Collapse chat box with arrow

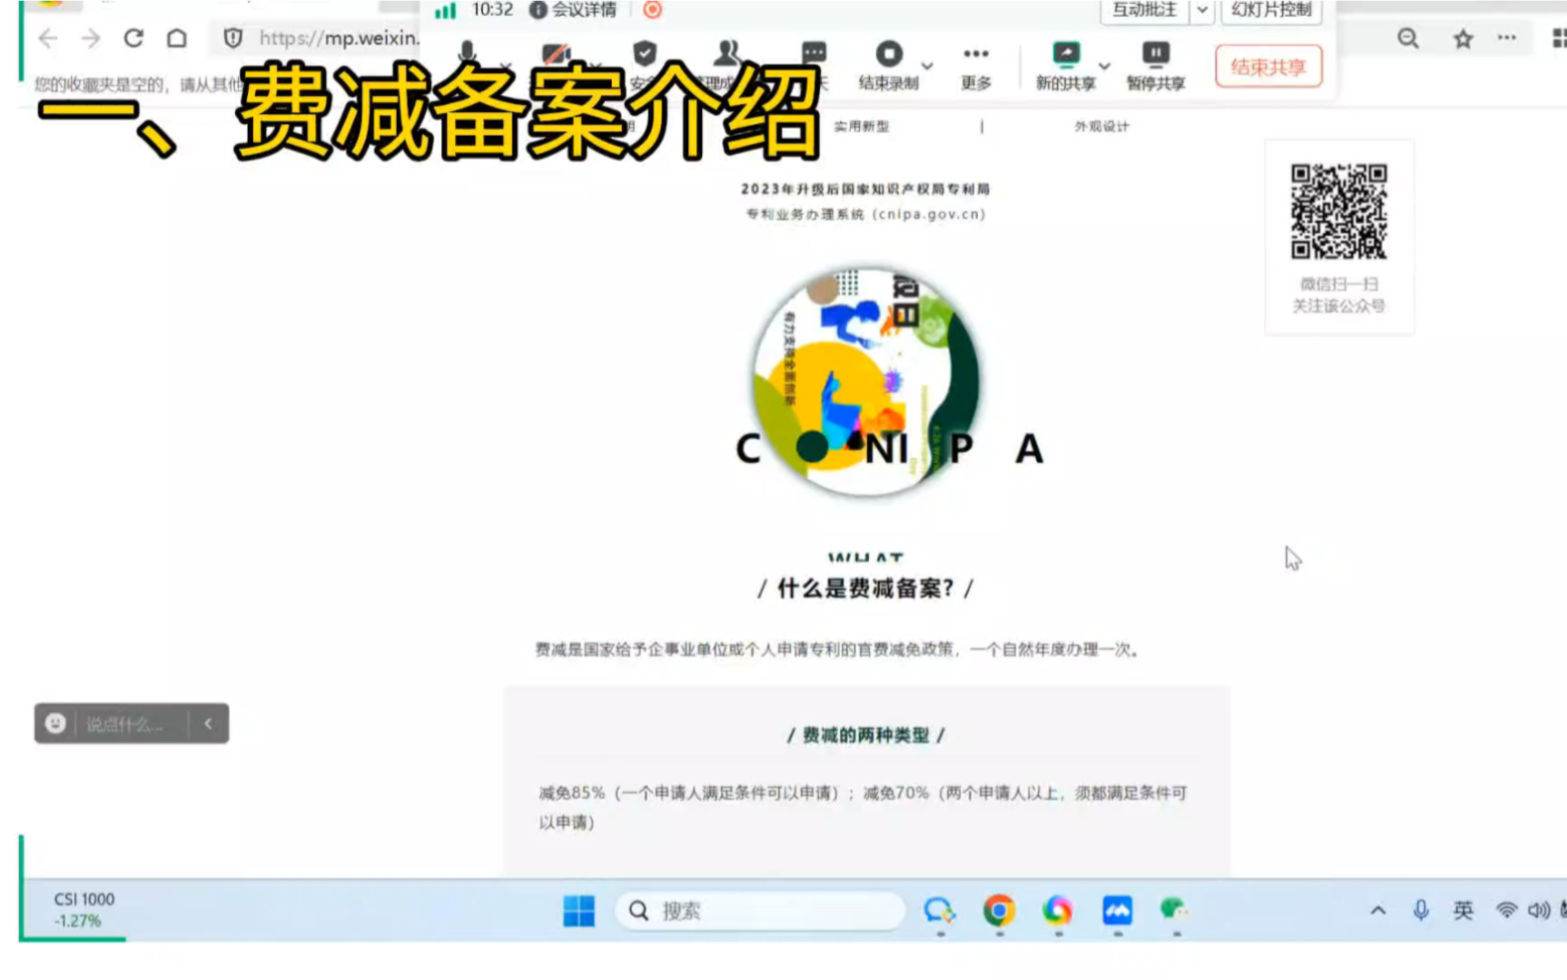click(208, 723)
